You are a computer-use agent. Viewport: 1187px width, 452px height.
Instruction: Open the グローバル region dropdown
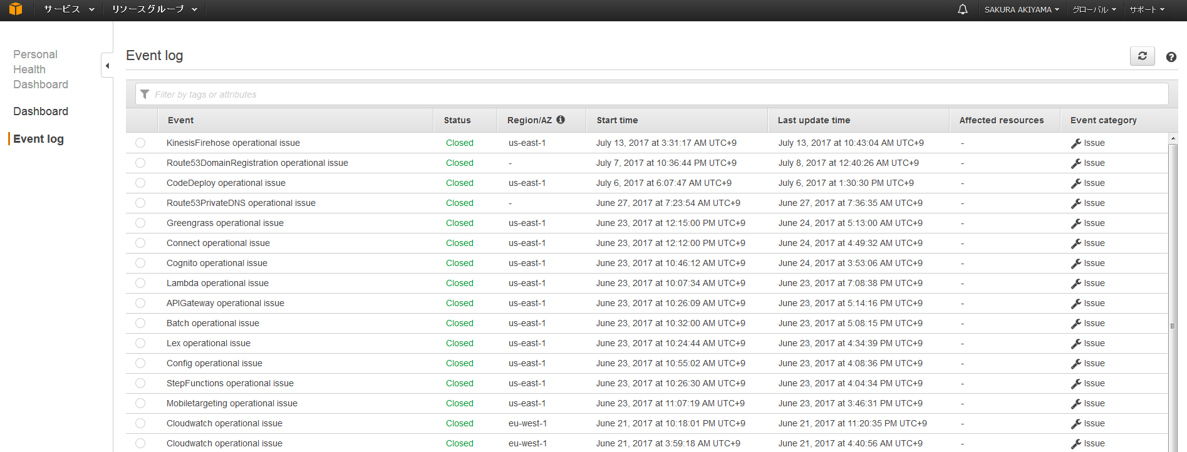coord(1094,9)
